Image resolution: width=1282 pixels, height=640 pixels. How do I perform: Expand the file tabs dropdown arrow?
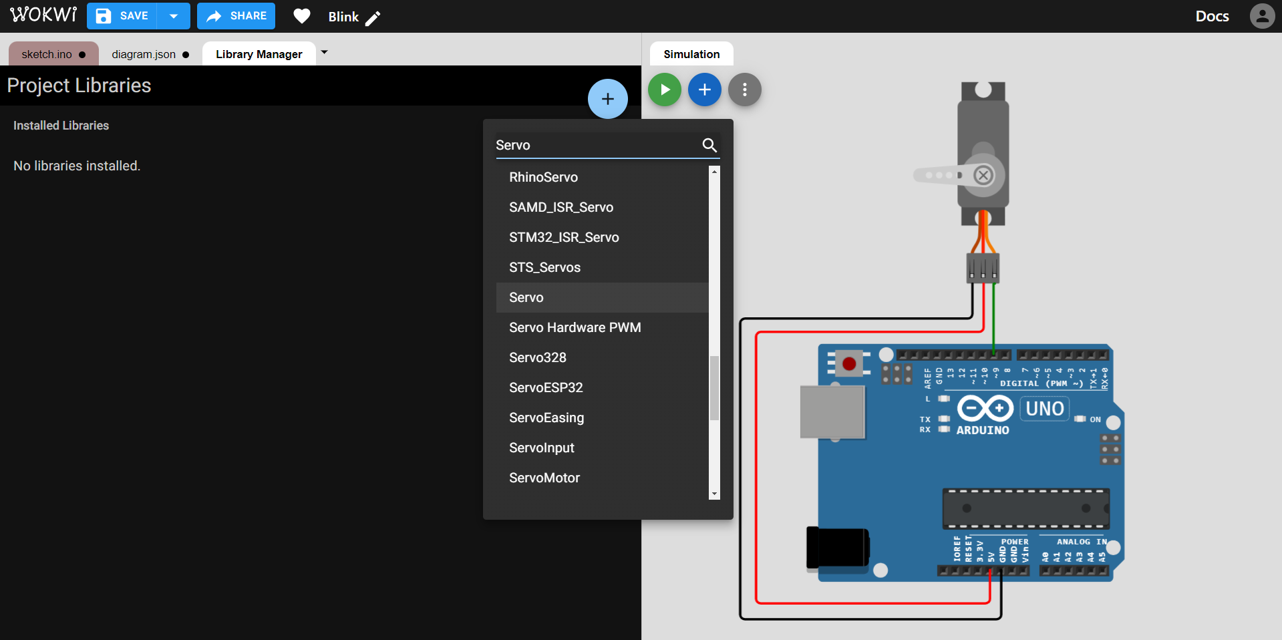coord(324,52)
